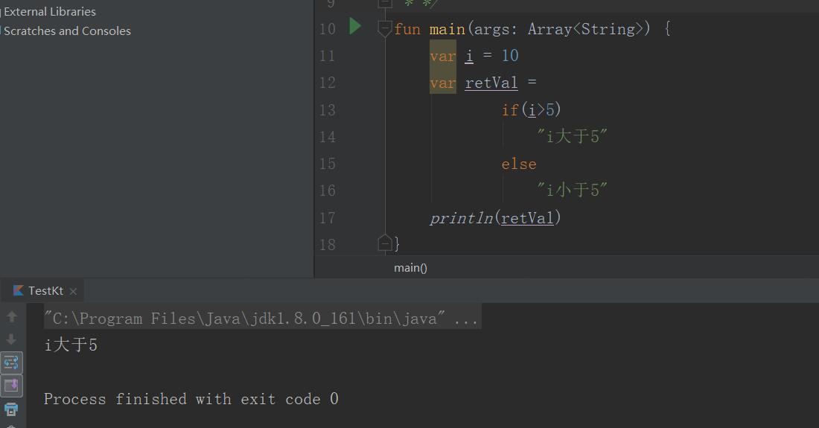Click the retVal variable name on line 12
The height and width of the screenshot is (428, 819).
point(491,83)
